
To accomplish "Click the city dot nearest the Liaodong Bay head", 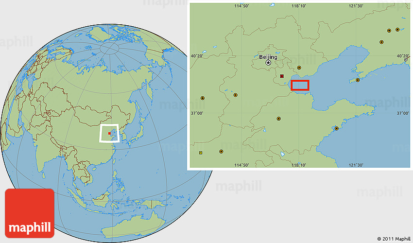I will [381, 42].
